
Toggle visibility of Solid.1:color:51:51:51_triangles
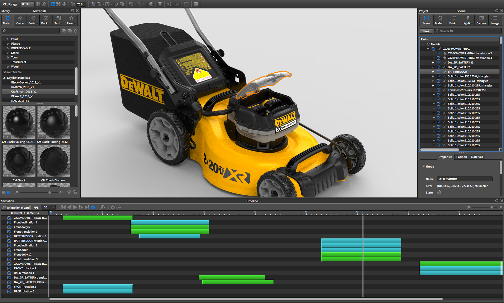coord(438,81)
